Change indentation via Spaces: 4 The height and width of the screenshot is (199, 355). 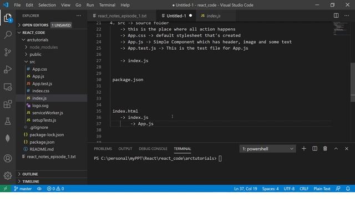[x=270, y=188]
